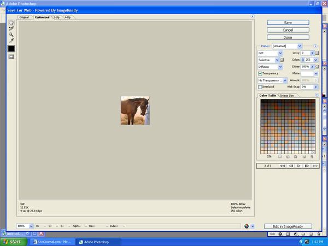
Task: Switch to LiveJournal.com taskbar window
Action: [x=52, y=242]
